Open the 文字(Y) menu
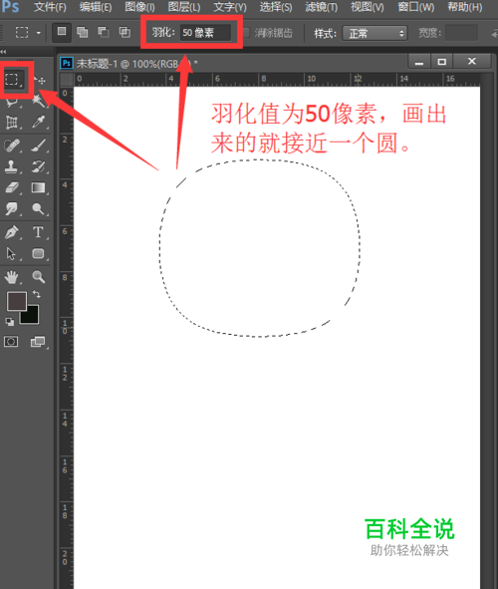This screenshot has width=498, height=589. point(230,7)
